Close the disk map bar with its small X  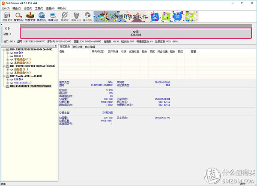2,25
